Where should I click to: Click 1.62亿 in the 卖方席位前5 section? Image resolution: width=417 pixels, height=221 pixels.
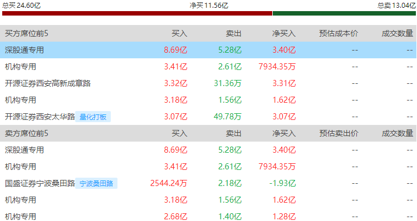coord(284,200)
